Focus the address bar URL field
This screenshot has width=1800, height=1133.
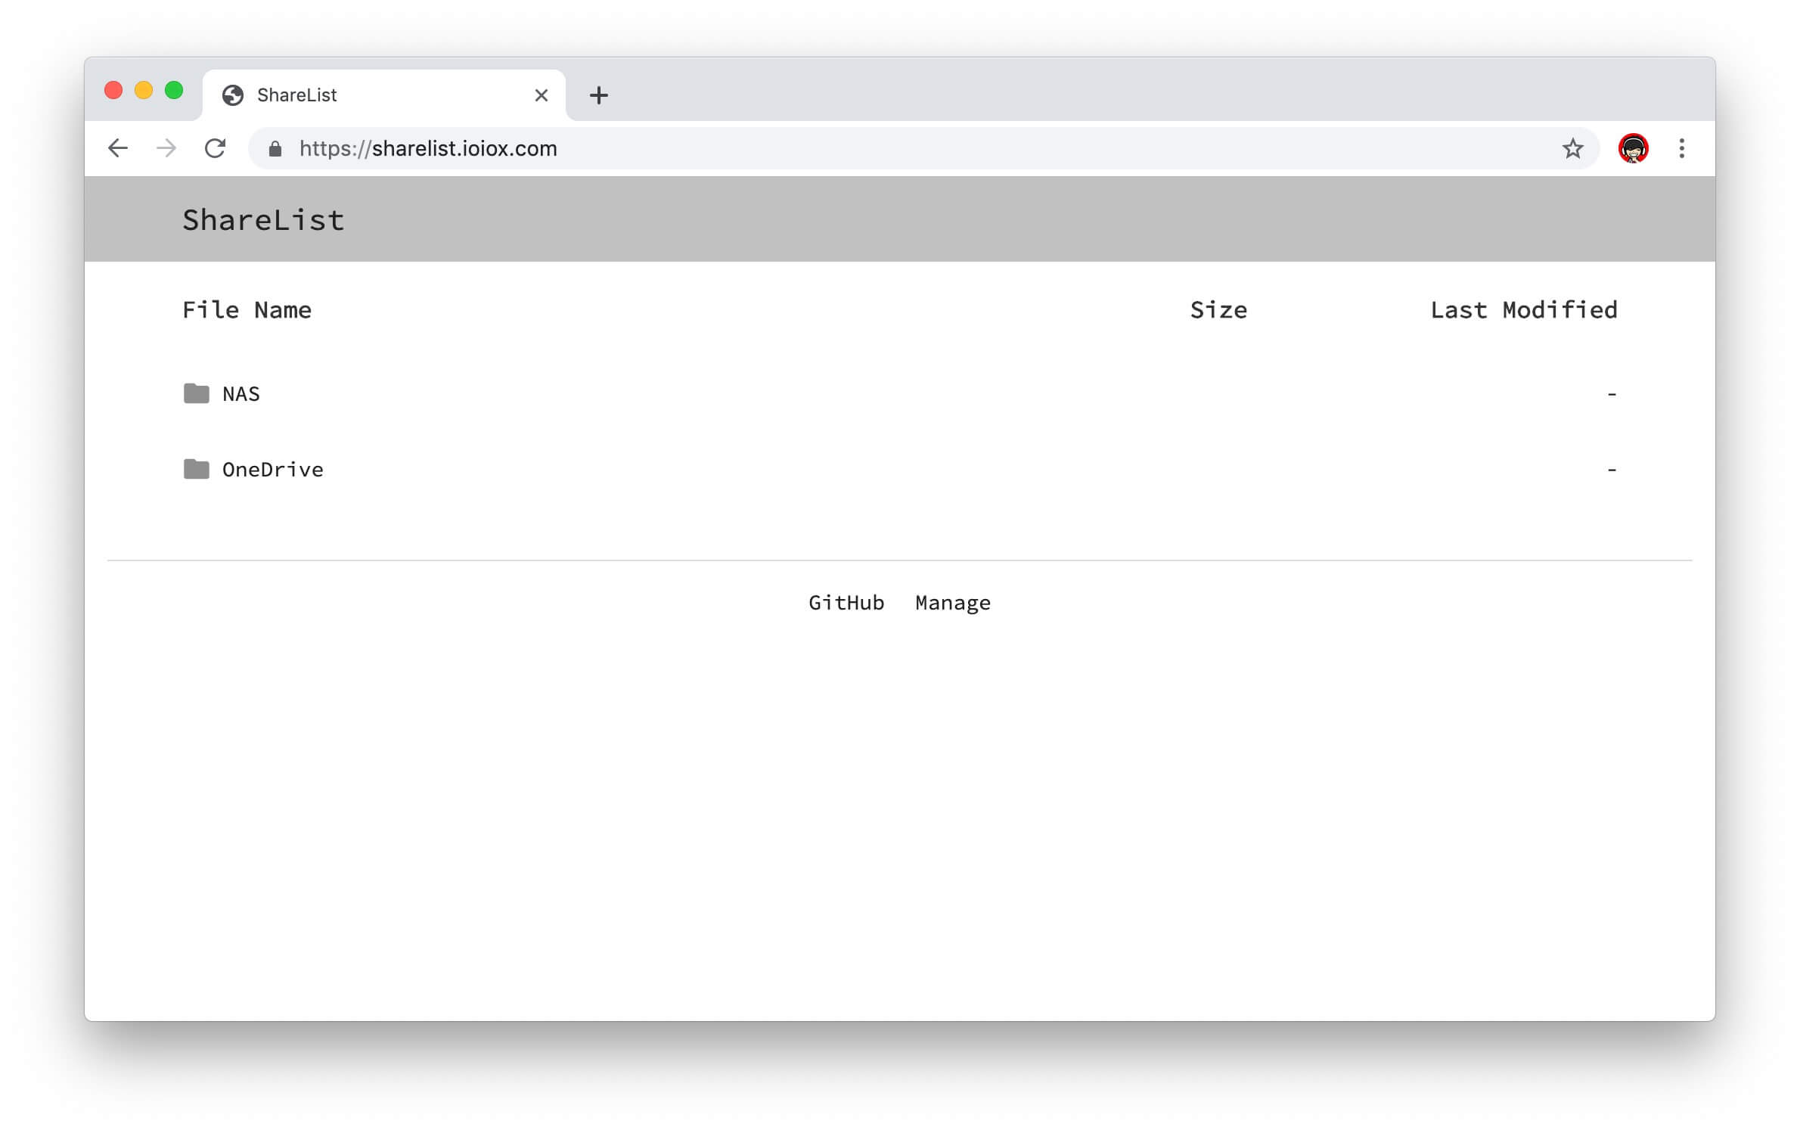(x=923, y=148)
